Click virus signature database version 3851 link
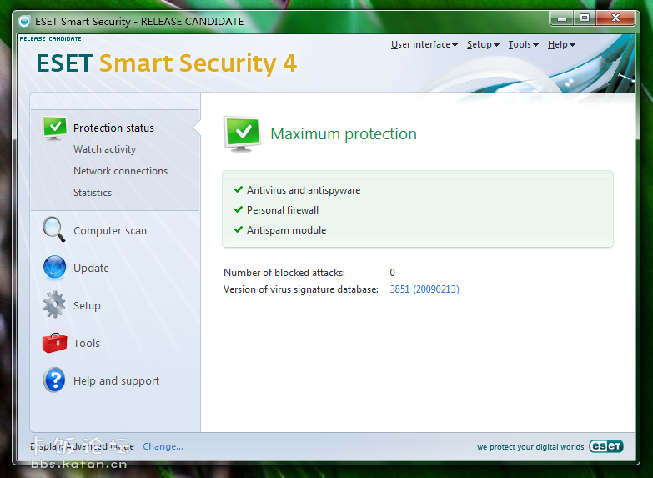653x478 pixels. coord(424,289)
